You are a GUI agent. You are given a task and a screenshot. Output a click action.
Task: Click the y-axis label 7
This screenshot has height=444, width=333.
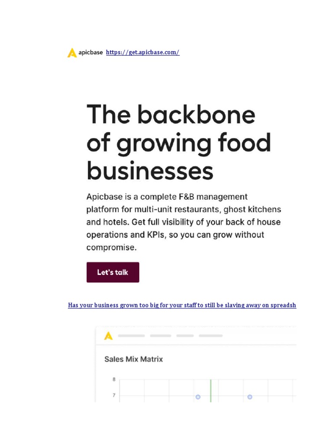114,395
